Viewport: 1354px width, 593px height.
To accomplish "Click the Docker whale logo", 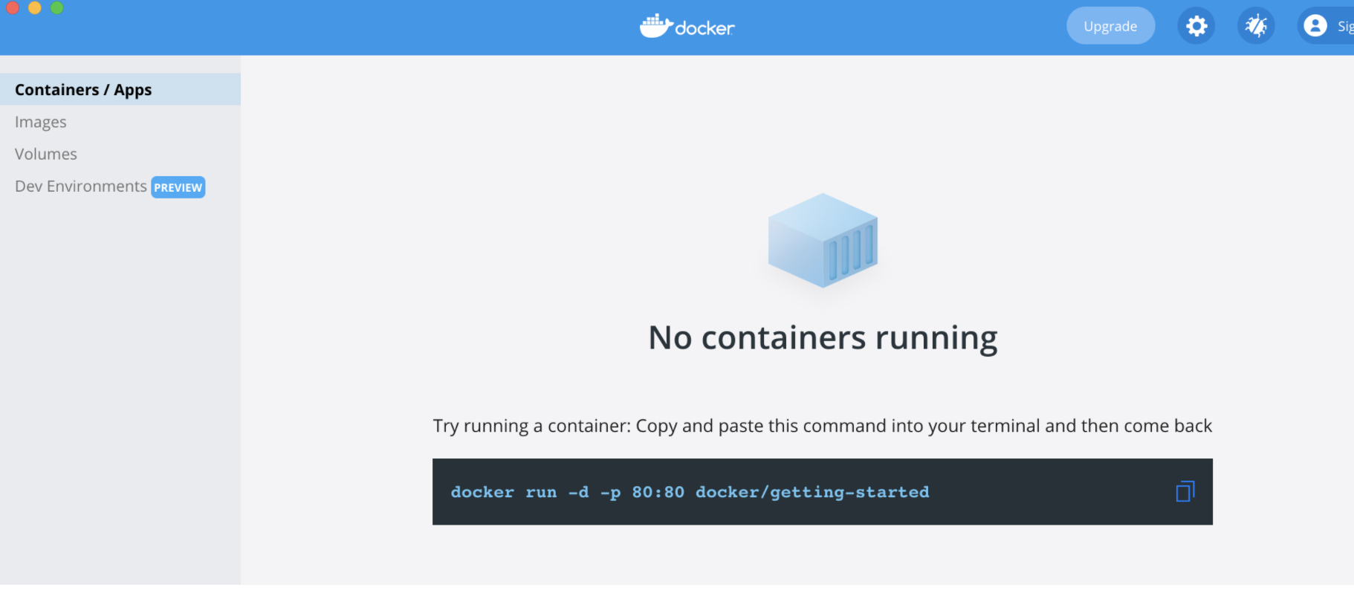I will [687, 27].
